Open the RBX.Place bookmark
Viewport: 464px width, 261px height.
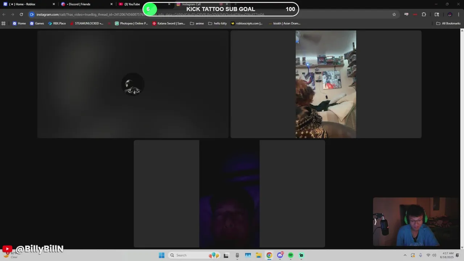[57, 24]
